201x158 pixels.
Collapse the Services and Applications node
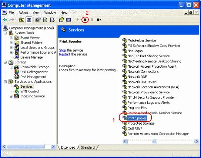[5, 82]
